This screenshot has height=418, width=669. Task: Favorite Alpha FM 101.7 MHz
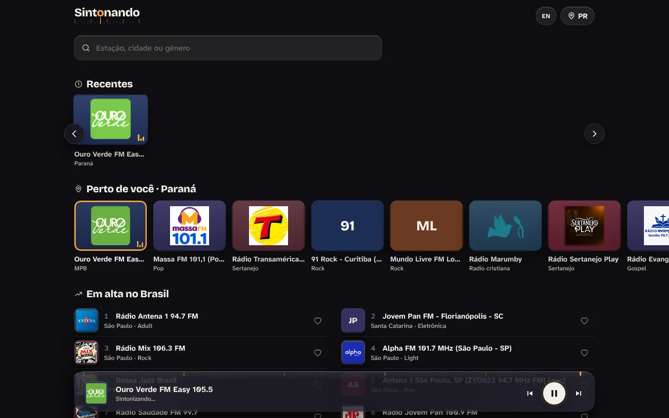pyautogui.click(x=584, y=353)
